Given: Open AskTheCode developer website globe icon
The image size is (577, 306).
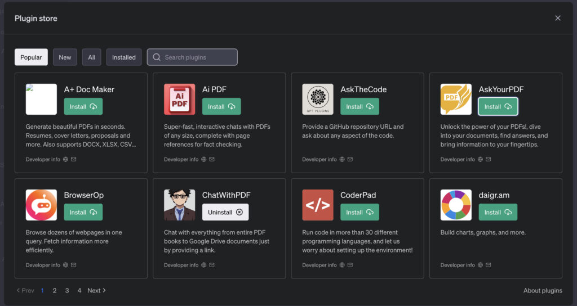Looking at the screenshot, I should click(x=342, y=159).
